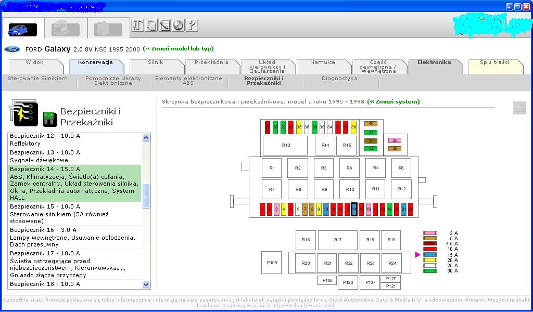Open help with the question mark icon
Image resolution: width=533 pixels, height=312 pixels.
pos(192,25)
